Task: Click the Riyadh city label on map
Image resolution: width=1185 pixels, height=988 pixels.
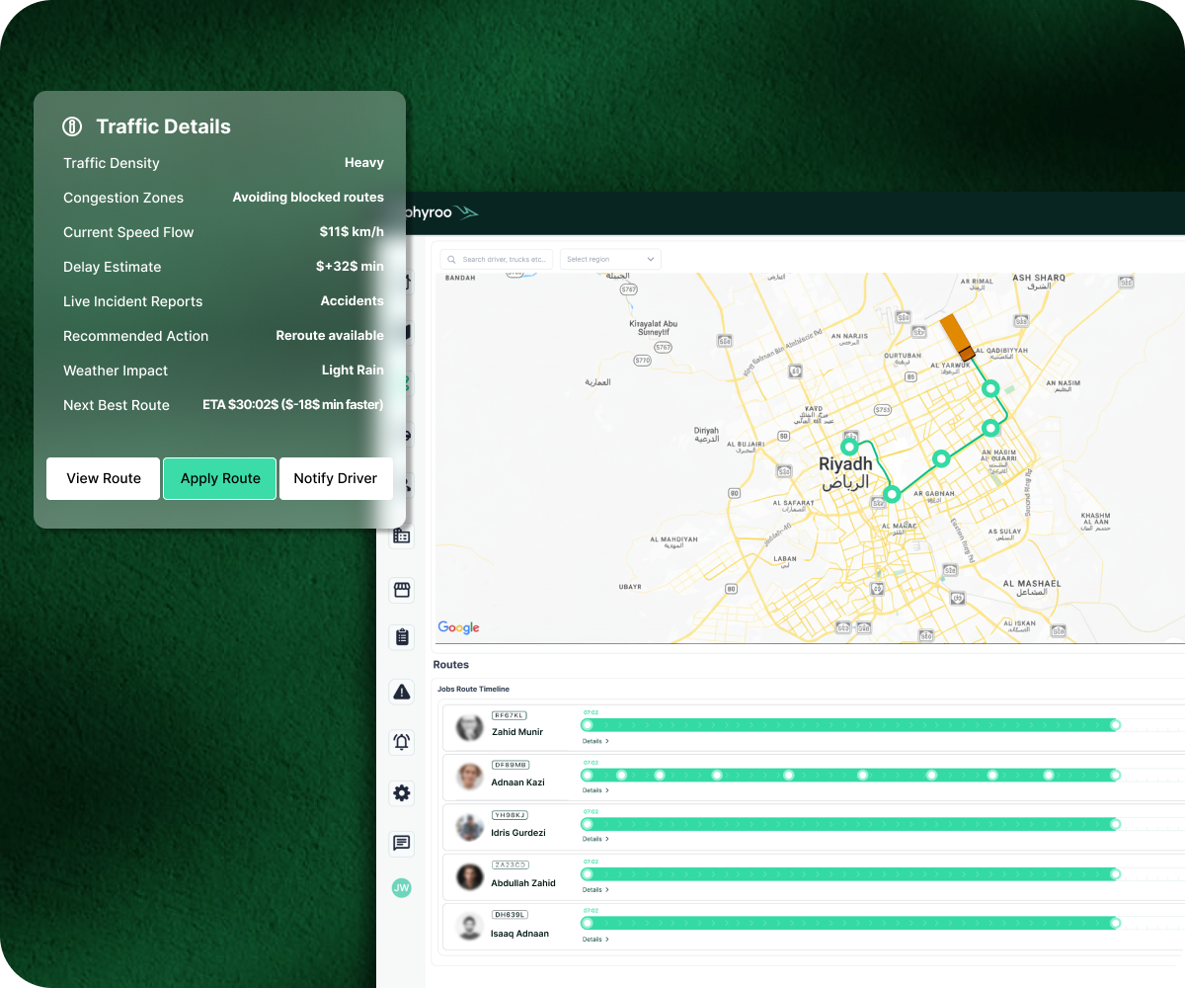Action: (x=845, y=464)
